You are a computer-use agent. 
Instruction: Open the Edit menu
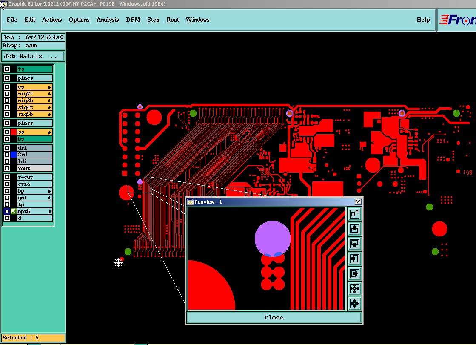[x=30, y=20]
